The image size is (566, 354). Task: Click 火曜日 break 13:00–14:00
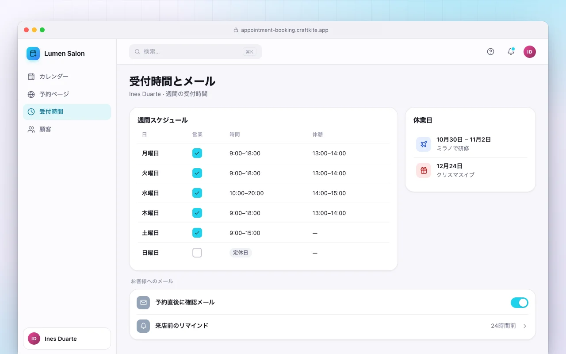click(329, 173)
